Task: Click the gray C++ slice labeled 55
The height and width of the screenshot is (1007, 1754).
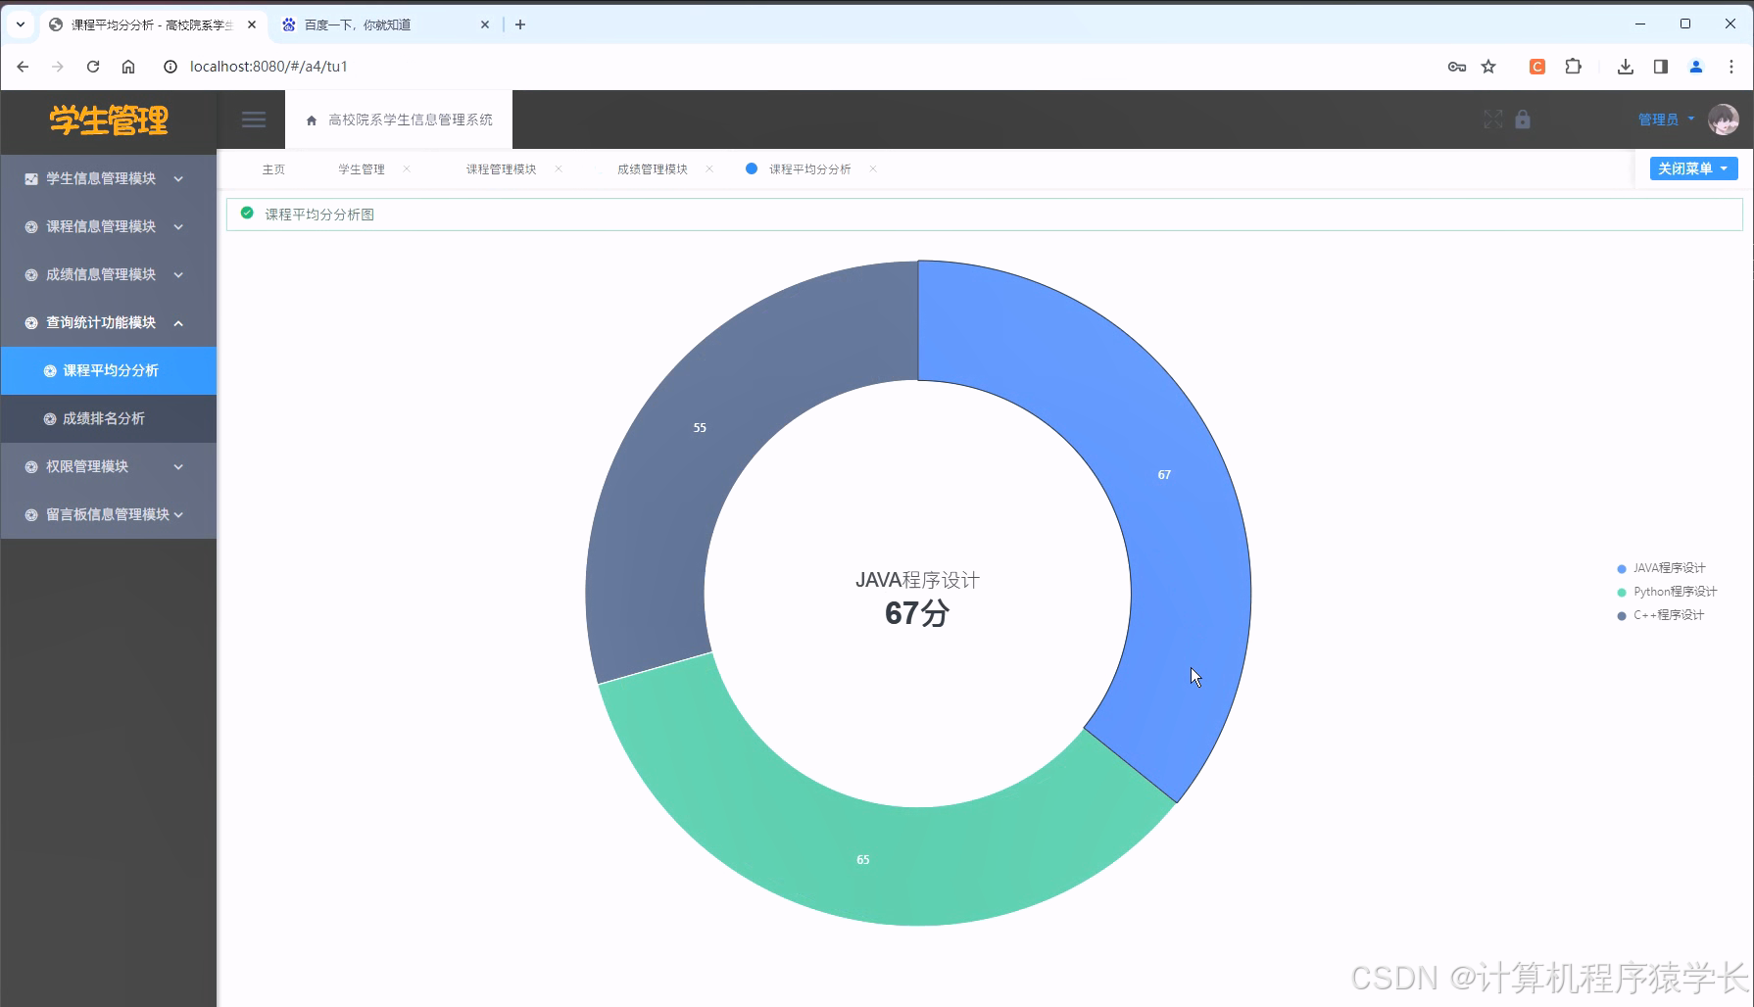Action: coord(700,428)
